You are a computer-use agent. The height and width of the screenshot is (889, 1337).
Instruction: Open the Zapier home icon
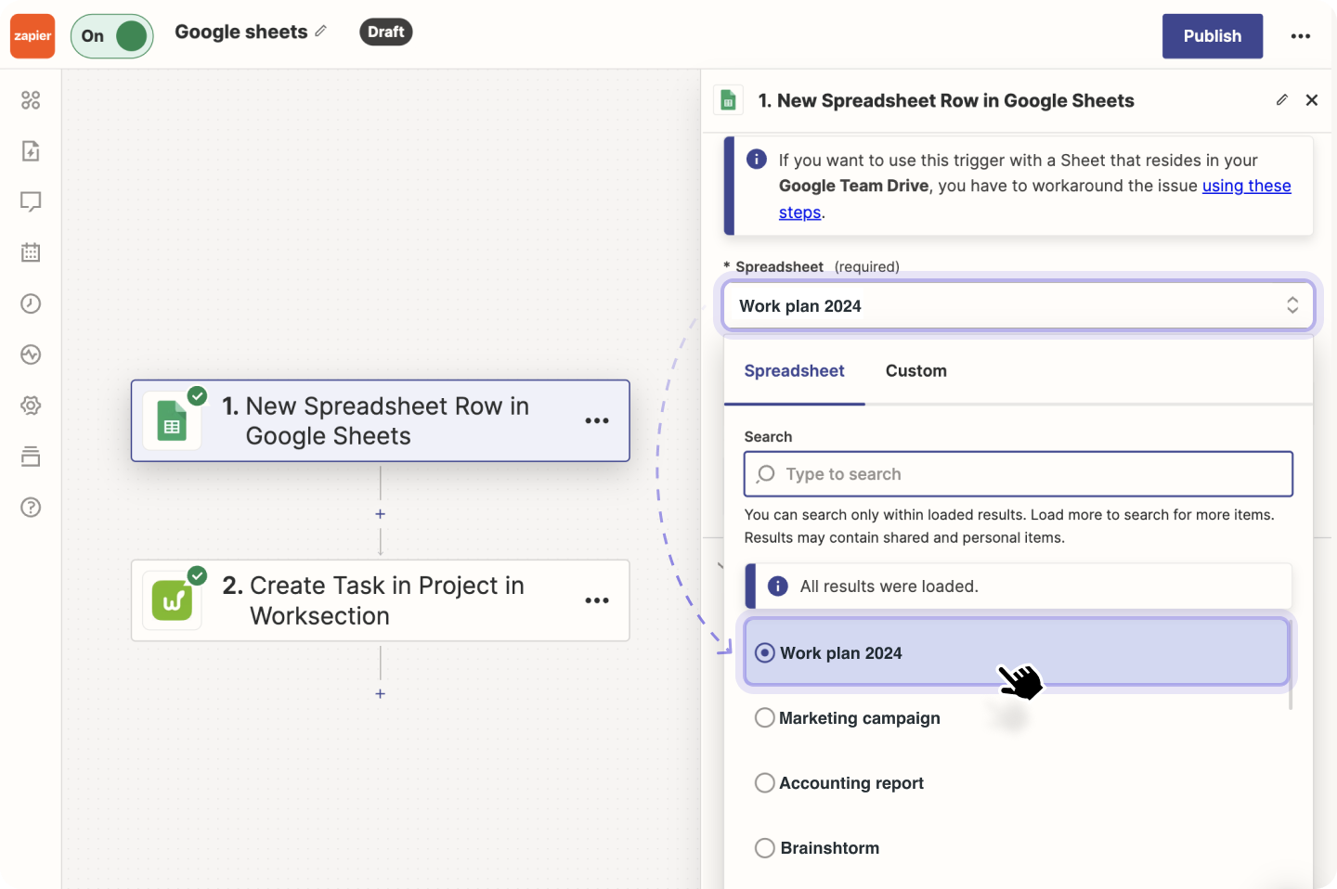click(x=32, y=36)
